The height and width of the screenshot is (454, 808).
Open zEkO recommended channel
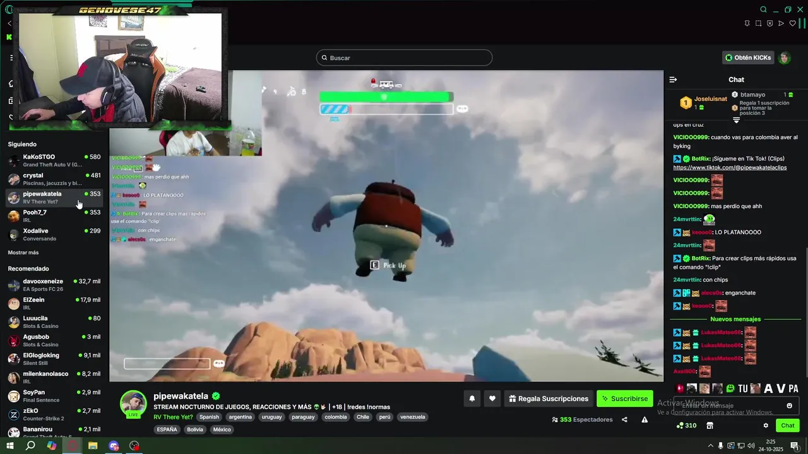tap(54, 414)
